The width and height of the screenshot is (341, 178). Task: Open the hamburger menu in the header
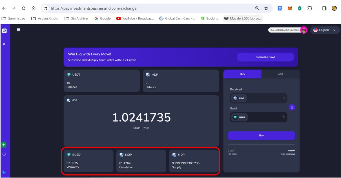pos(18,30)
